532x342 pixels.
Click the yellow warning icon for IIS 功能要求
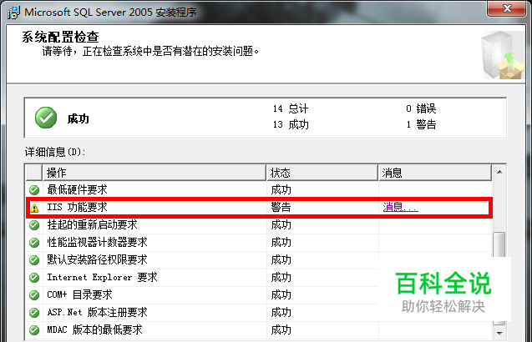tap(34, 208)
